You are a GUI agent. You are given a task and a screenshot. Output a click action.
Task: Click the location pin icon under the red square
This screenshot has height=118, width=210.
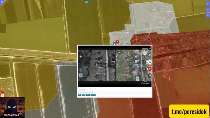2,95
